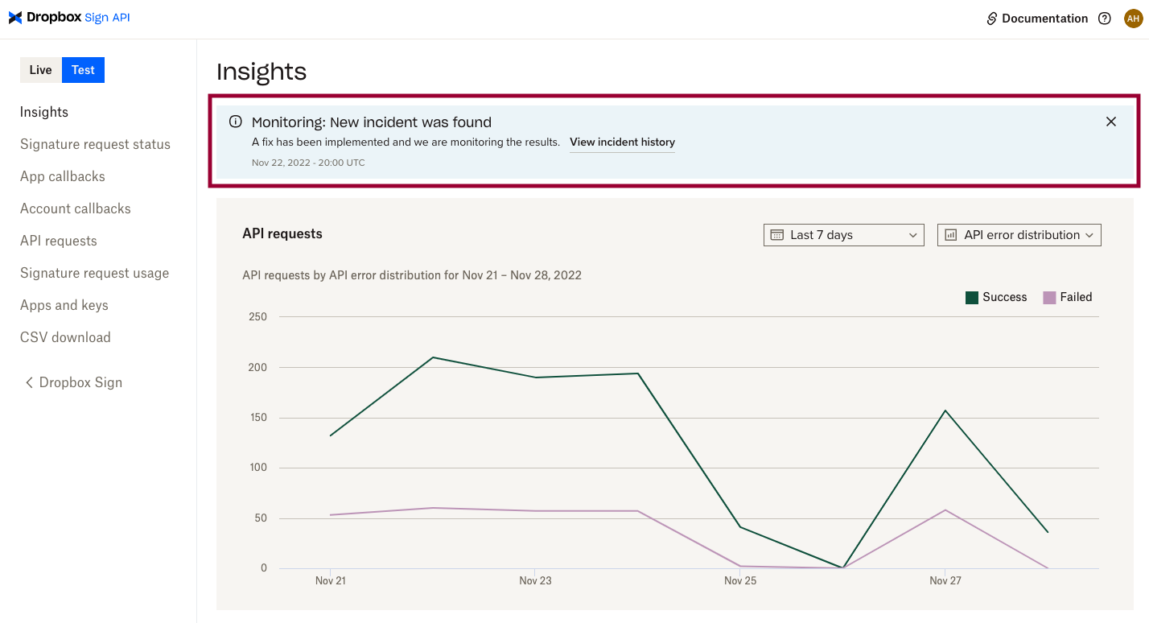This screenshot has width=1149, height=623.
Task: Click the info icon in the incident banner
Action: pos(235,121)
